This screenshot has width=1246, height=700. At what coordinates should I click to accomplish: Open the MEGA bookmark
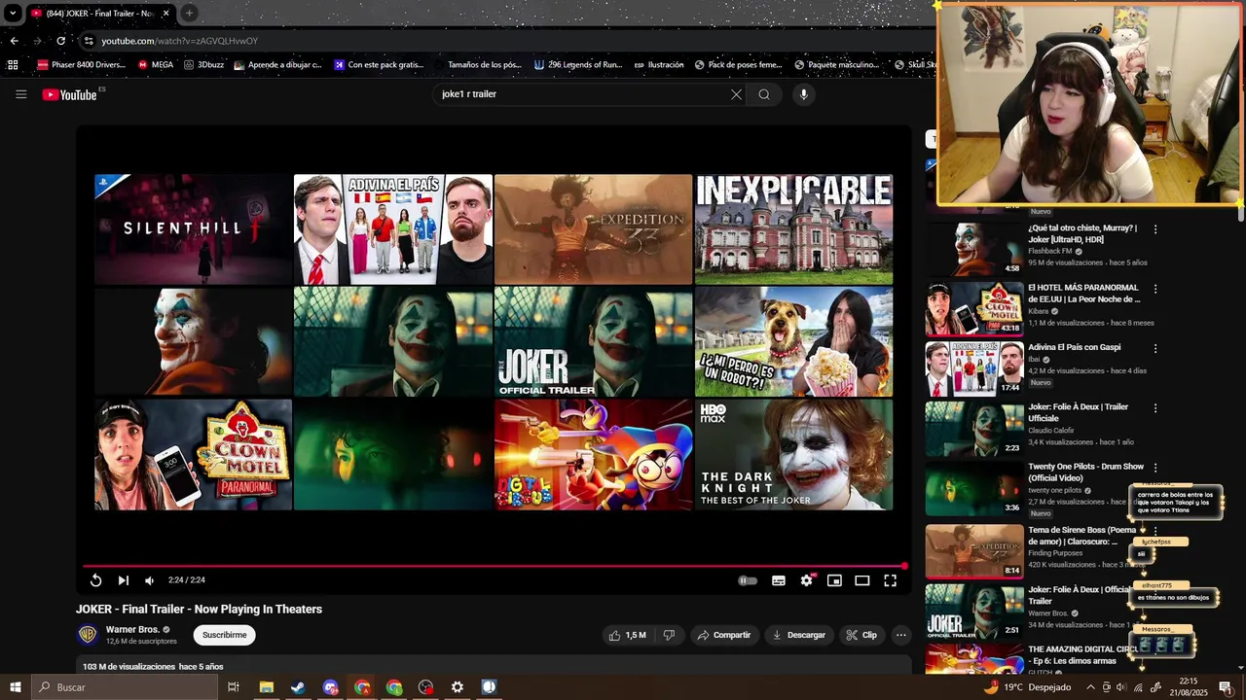pyautogui.click(x=156, y=65)
